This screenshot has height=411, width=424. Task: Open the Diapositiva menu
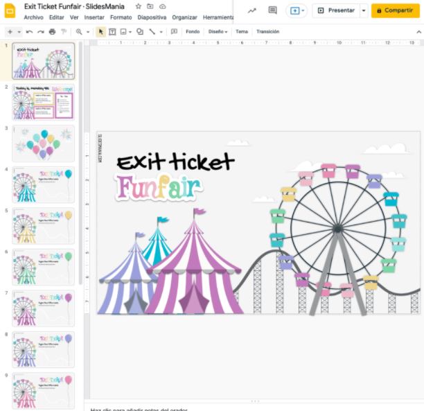click(x=152, y=17)
